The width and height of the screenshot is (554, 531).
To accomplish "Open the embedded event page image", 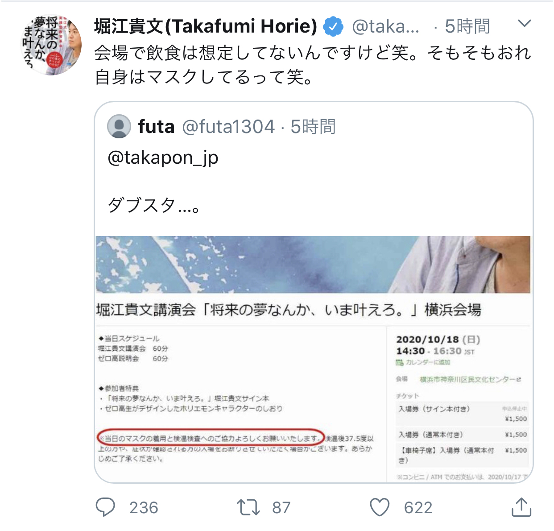I will click(x=313, y=359).
